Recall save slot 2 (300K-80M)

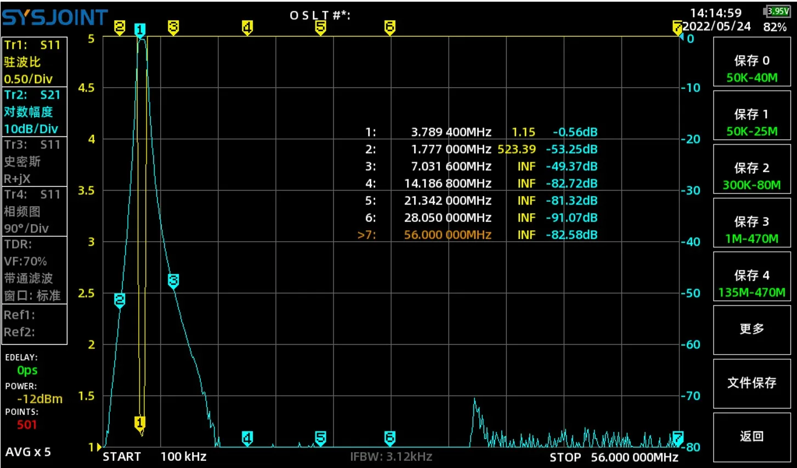click(x=751, y=176)
